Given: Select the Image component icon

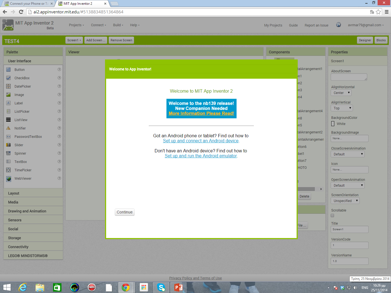Looking at the screenshot, I should pyautogui.click(x=9, y=95).
